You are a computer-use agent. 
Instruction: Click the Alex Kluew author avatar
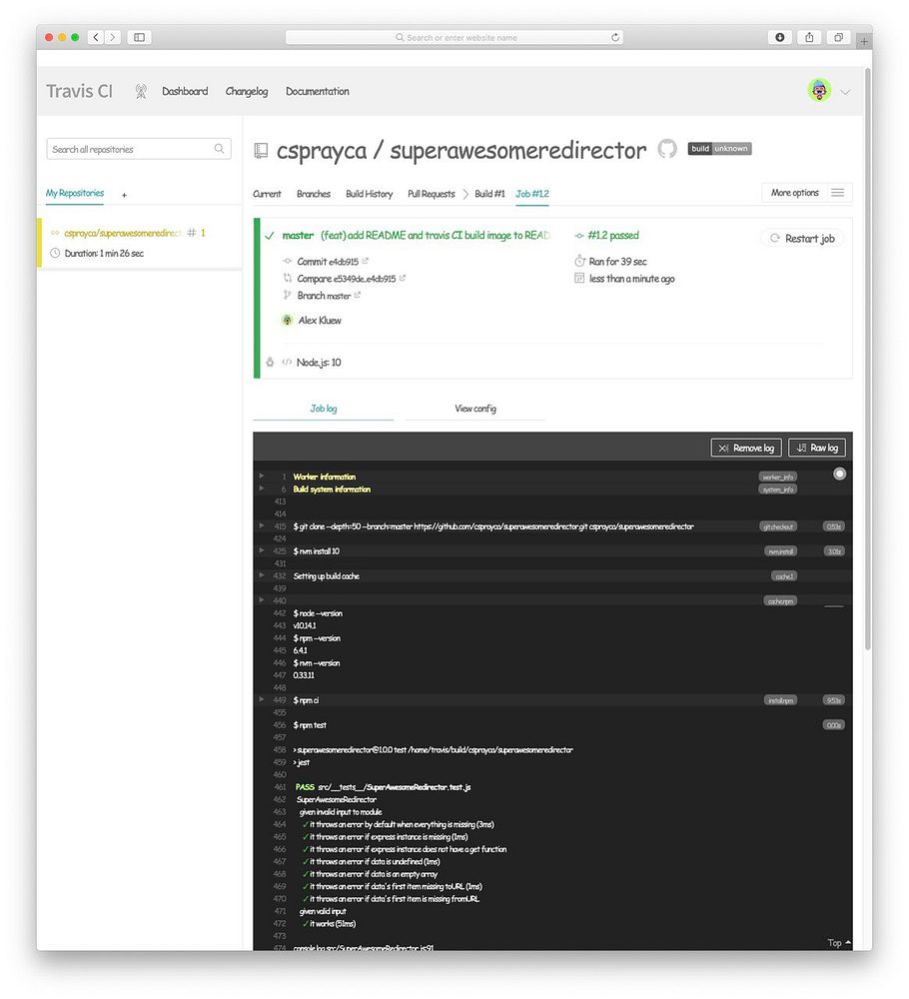pos(288,320)
